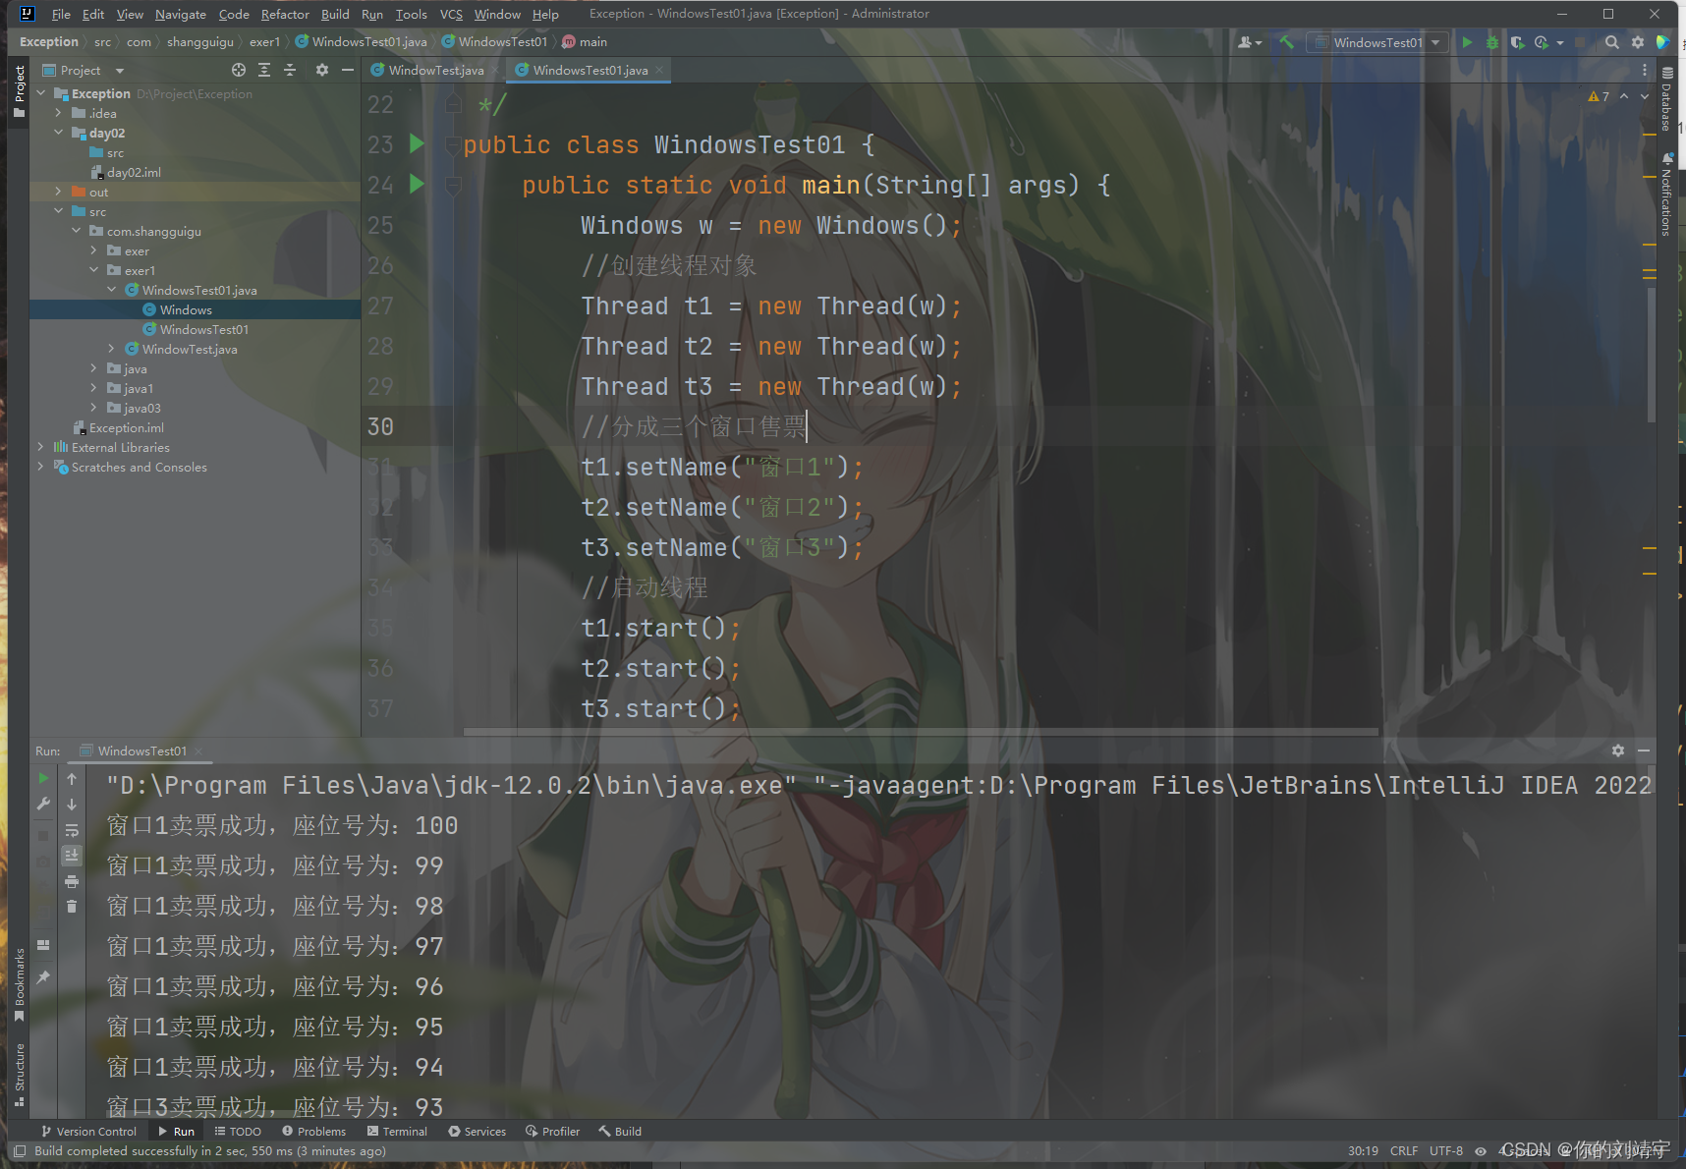The width and height of the screenshot is (1686, 1169).
Task: Expand the exer package
Action: pos(94,250)
